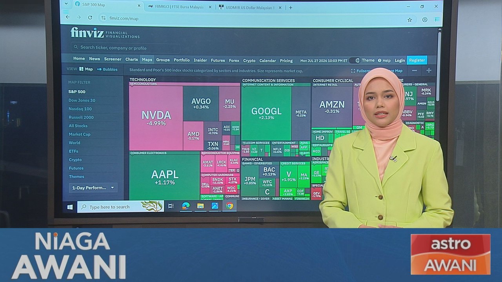Bookmark this page with the star icon
This screenshot has width=502, height=282.
409,20
